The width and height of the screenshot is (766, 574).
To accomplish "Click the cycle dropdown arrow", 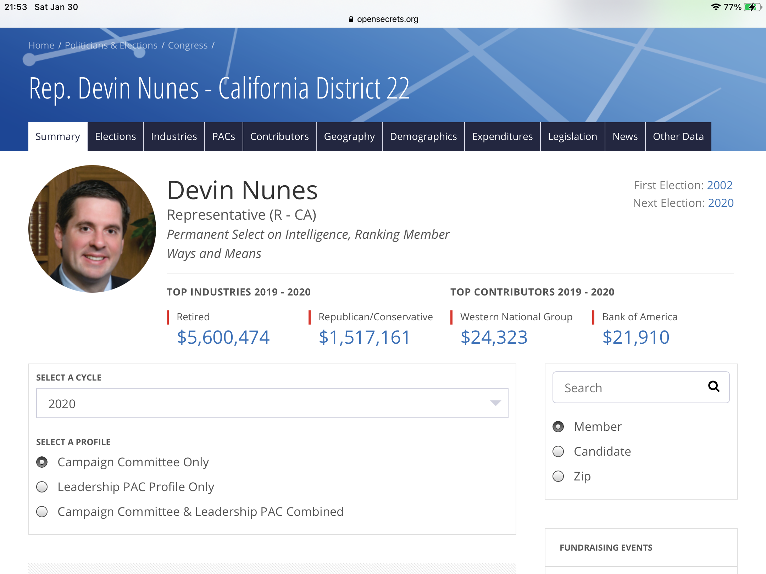I will (495, 403).
